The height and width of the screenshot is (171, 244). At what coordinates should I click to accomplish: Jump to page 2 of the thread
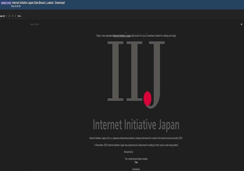pos(9,16)
